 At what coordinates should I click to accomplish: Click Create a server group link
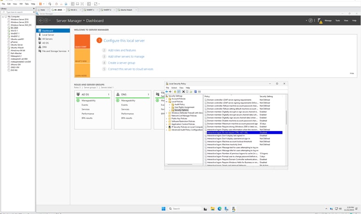[x=122, y=63]
